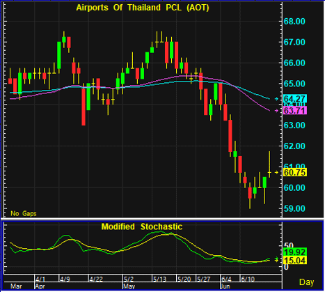This screenshot has width=325, height=292.
Task: Click the May month label
Action: pyautogui.click(x=129, y=286)
